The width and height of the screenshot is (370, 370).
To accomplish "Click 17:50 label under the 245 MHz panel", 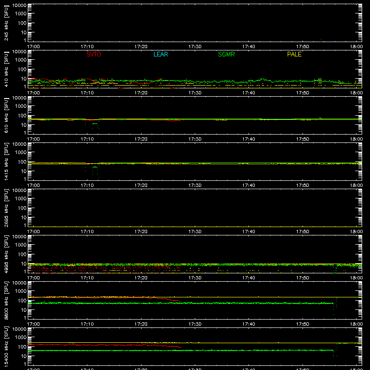I will (302, 47).
